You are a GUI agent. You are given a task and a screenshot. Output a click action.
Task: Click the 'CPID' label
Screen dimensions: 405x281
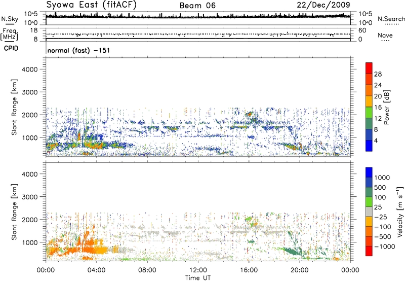coord(11,48)
